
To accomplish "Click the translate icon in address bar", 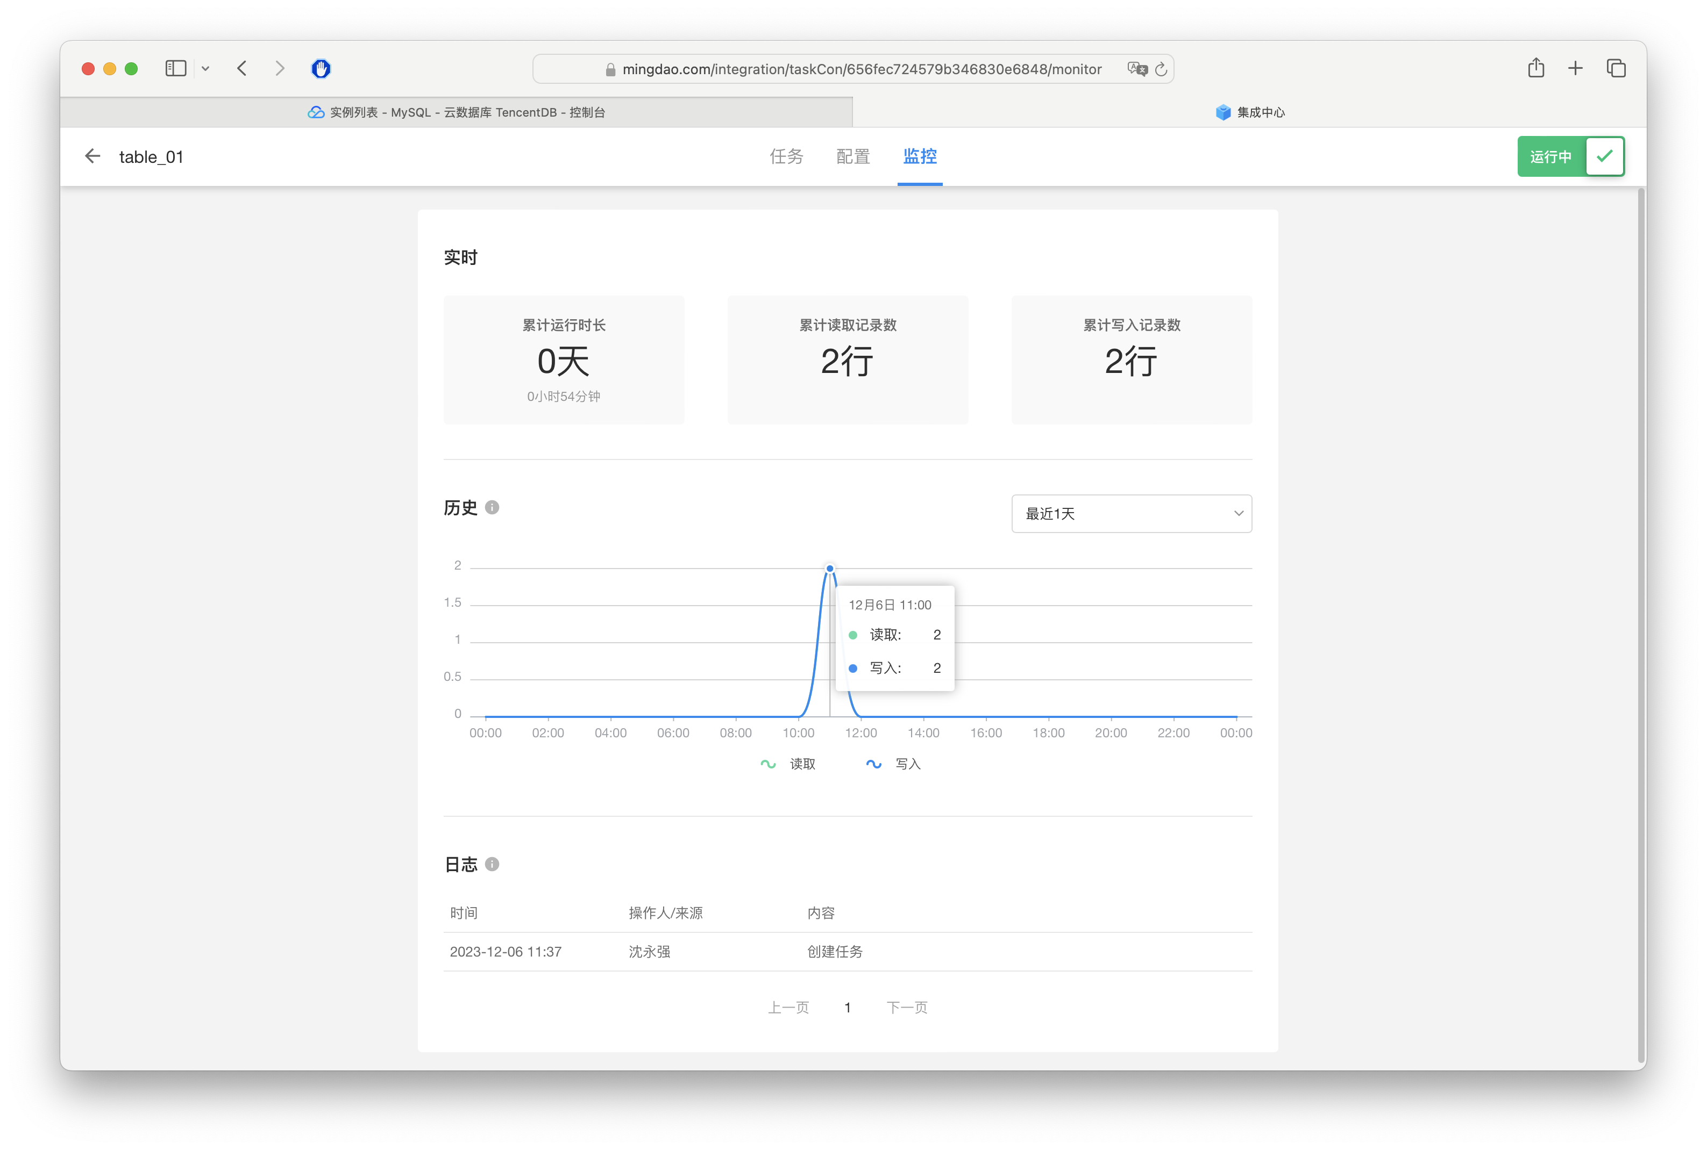I will click(x=1137, y=69).
